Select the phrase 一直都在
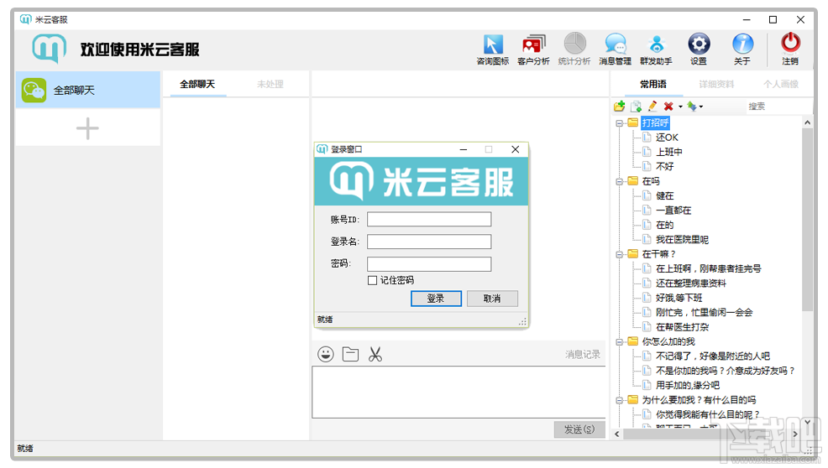The width and height of the screenshot is (828, 468). (673, 211)
